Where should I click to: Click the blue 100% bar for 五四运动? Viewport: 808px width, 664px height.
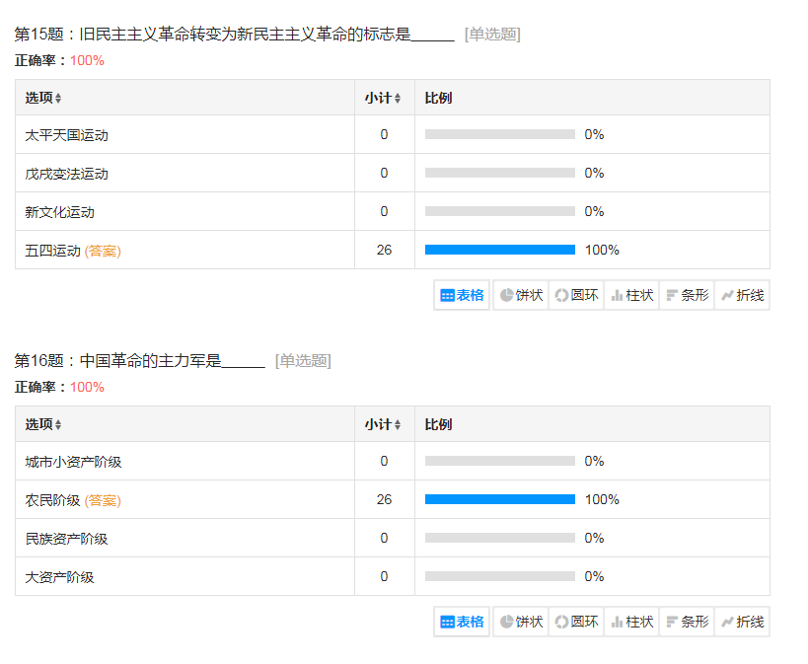tap(499, 250)
